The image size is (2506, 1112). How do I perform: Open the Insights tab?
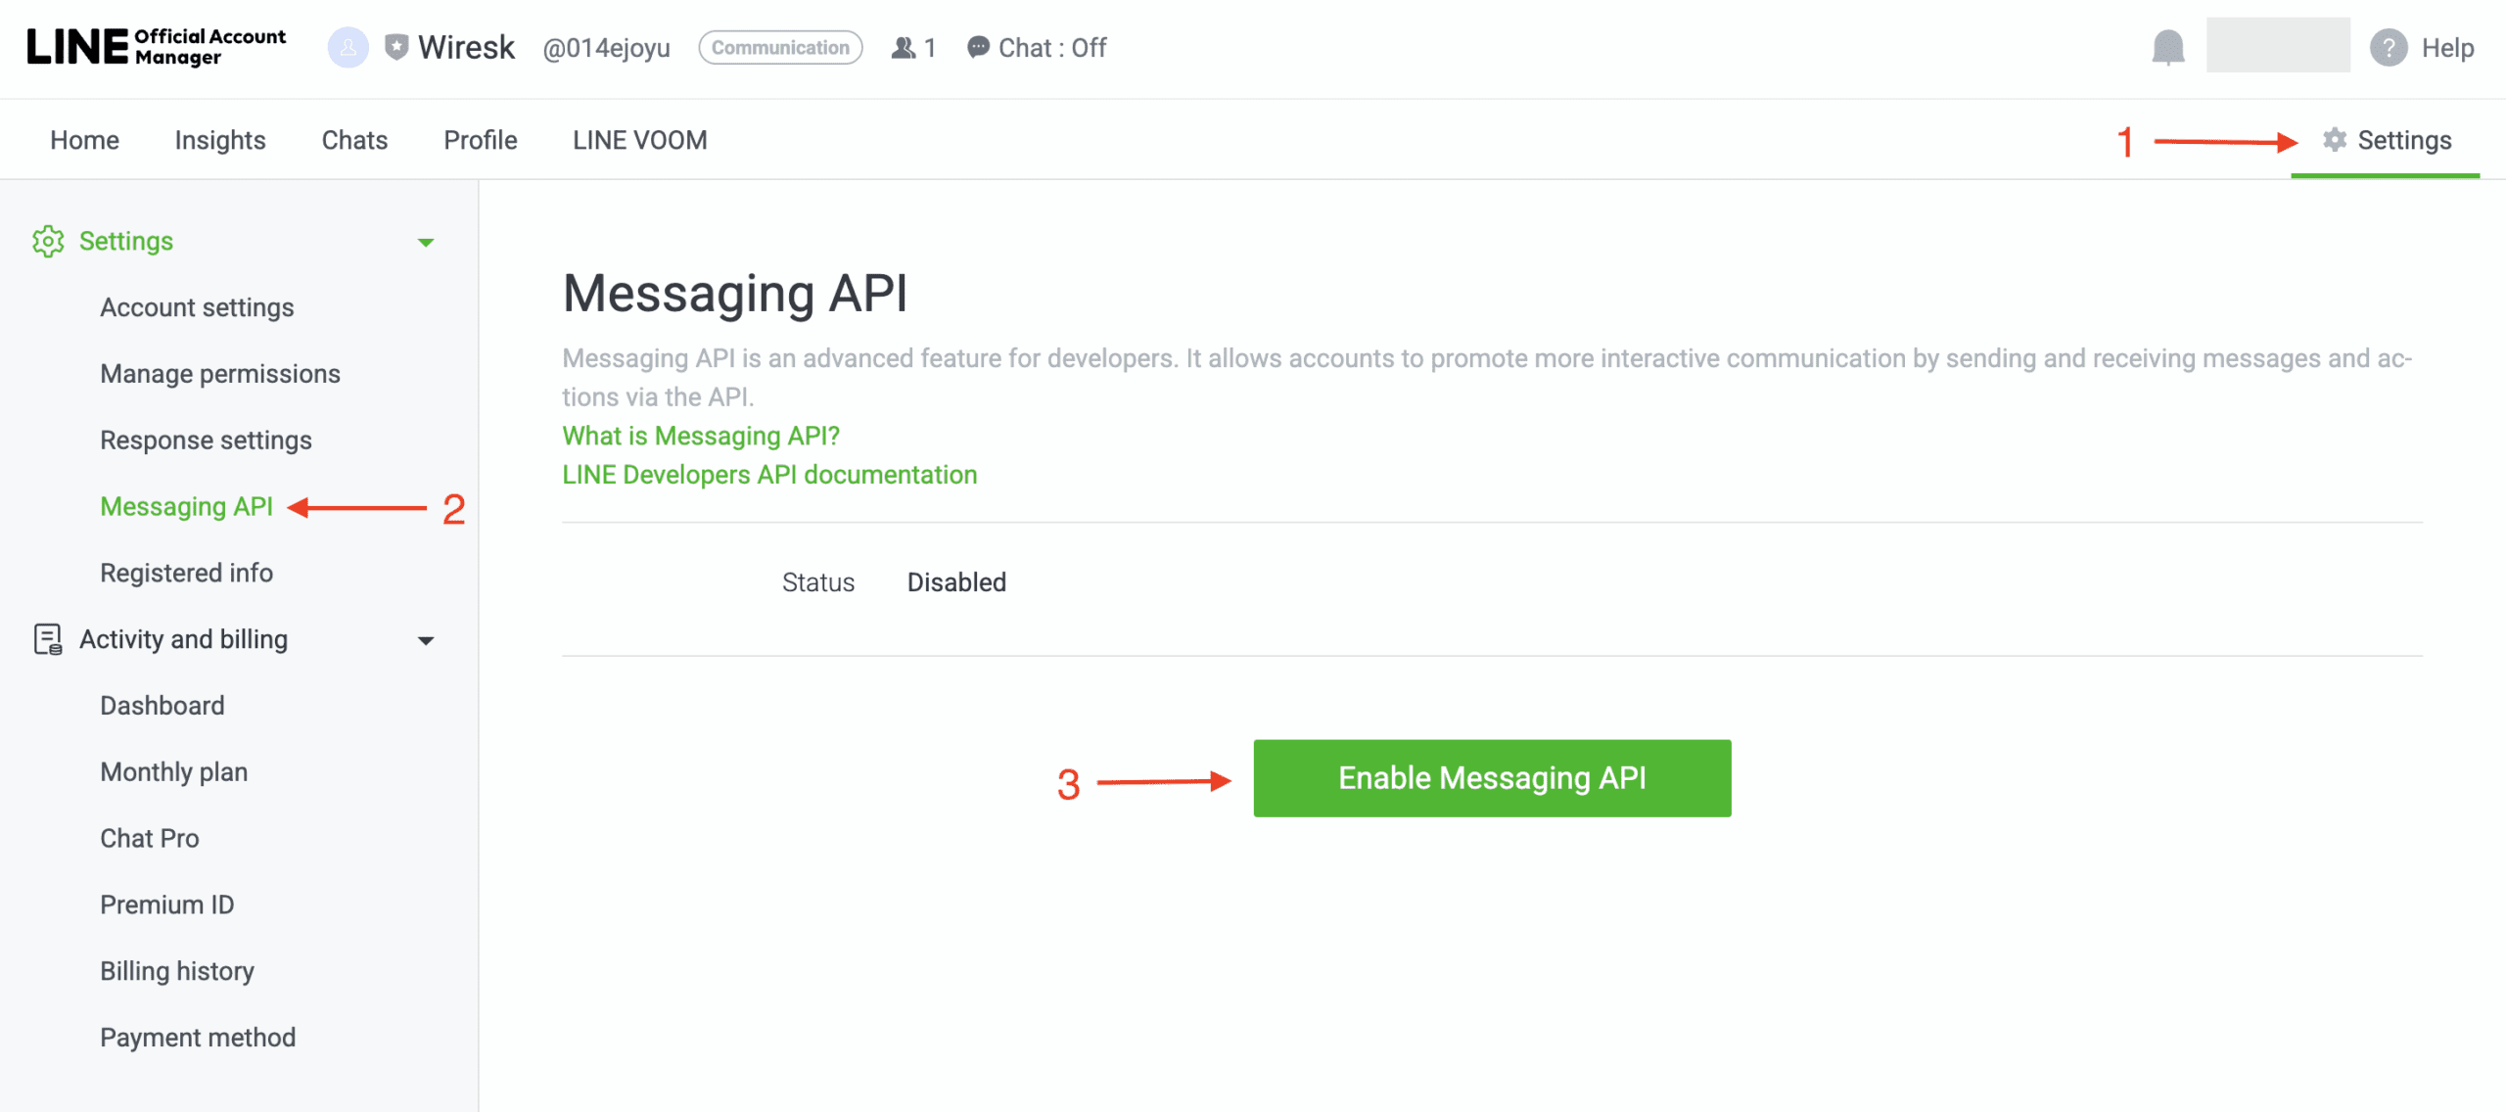coord(220,140)
